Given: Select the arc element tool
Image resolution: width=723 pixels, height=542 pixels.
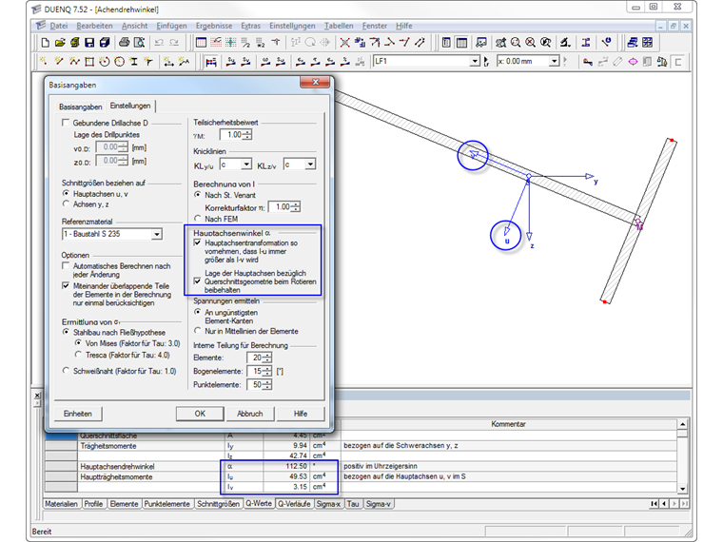Looking at the screenshot, I should (105, 61).
